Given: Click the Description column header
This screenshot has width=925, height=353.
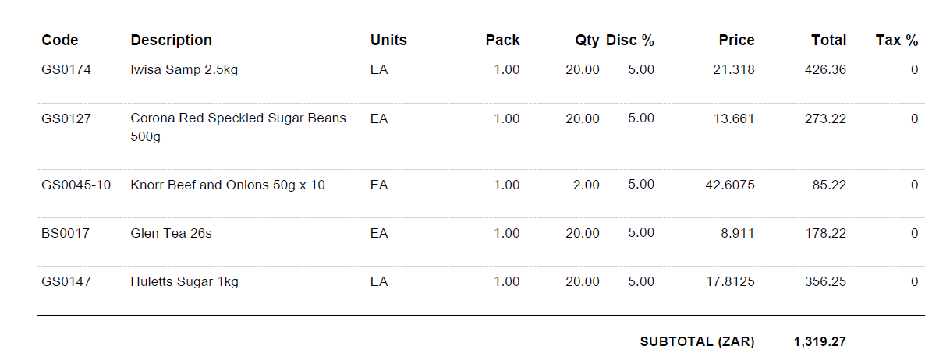Looking at the screenshot, I should coord(171,41).
